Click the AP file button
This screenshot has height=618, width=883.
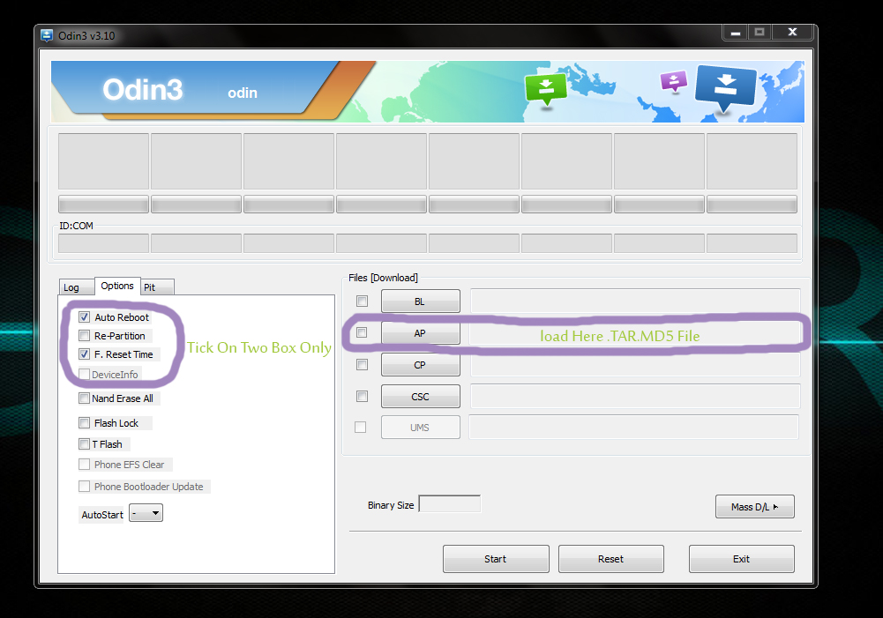(421, 332)
